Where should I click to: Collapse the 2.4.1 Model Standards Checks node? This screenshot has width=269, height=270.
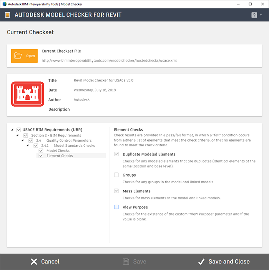coord(28,146)
